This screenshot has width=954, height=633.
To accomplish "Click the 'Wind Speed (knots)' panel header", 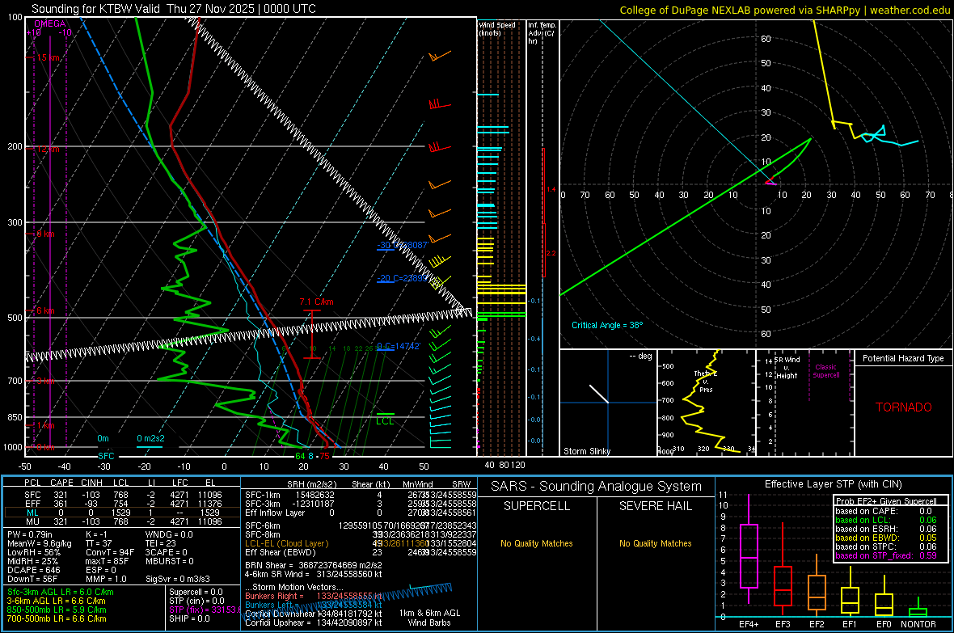I will pyautogui.click(x=496, y=28).
